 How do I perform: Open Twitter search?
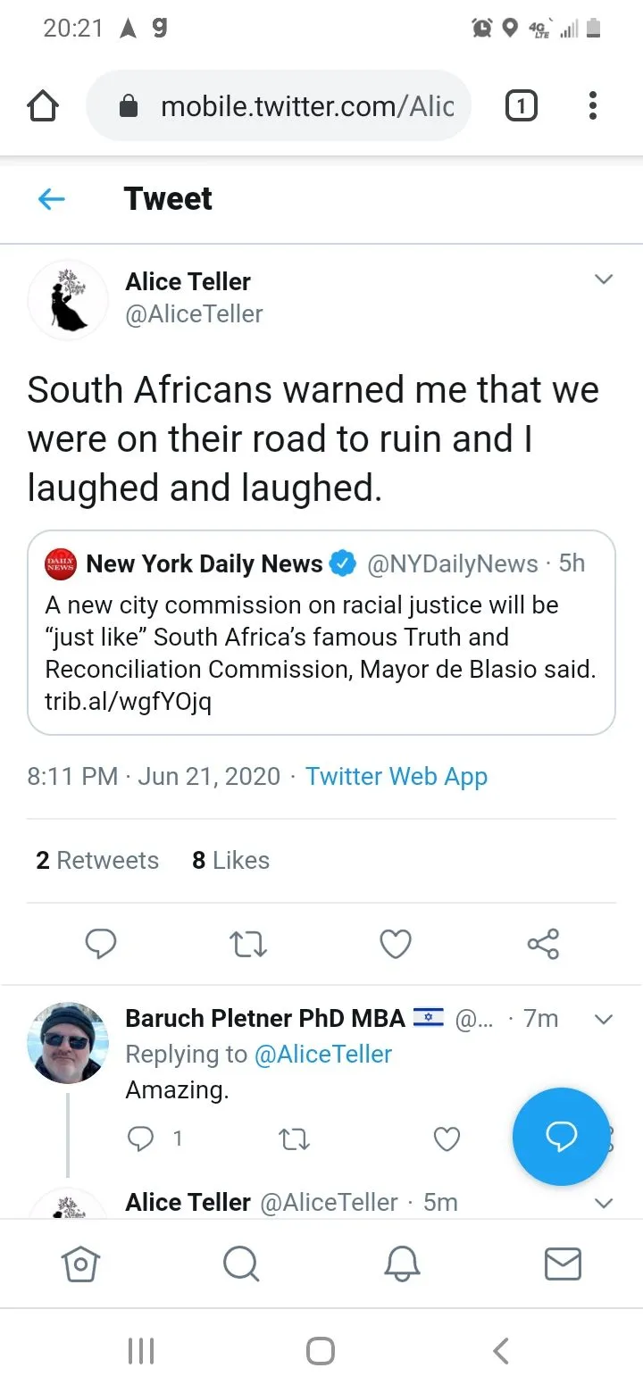click(241, 1264)
